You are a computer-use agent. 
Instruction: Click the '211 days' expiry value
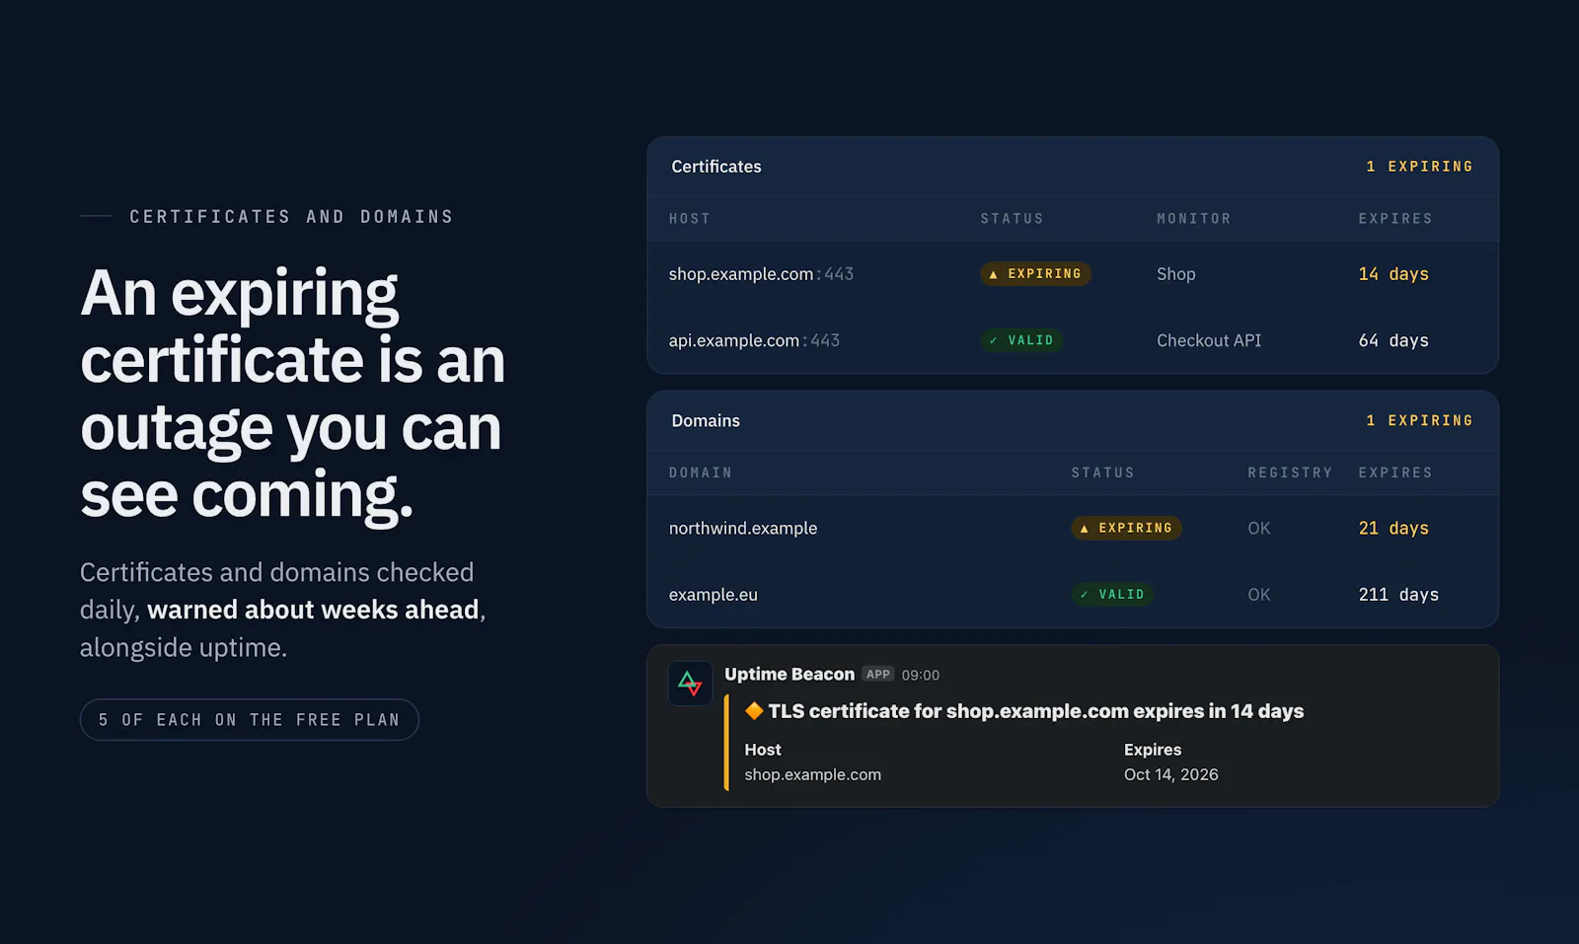point(1398,595)
